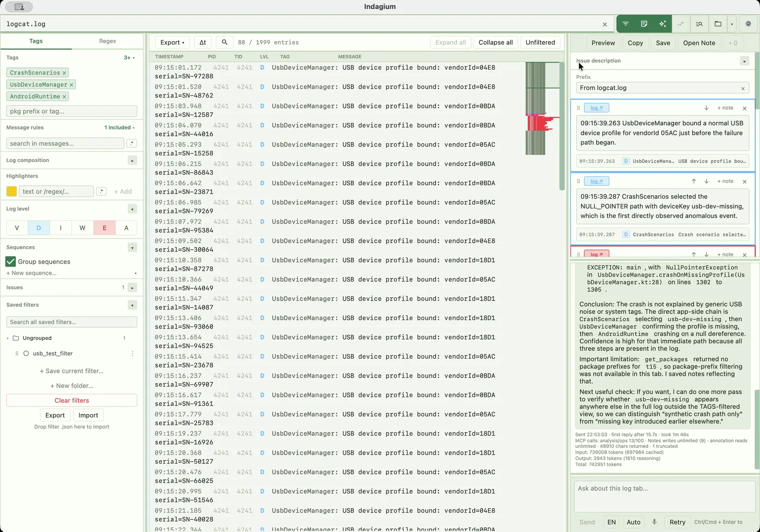
Task: Click the Open Note button
Action: tap(699, 43)
